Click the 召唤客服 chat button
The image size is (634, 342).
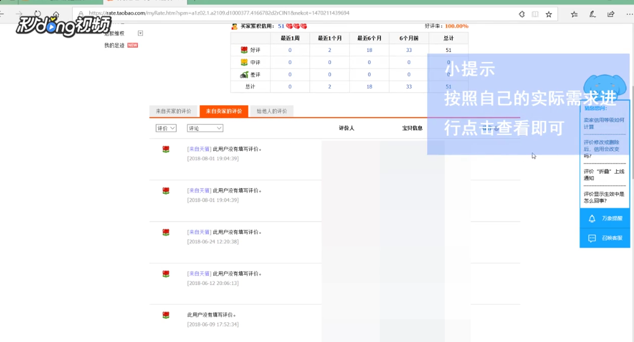(604, 238)
